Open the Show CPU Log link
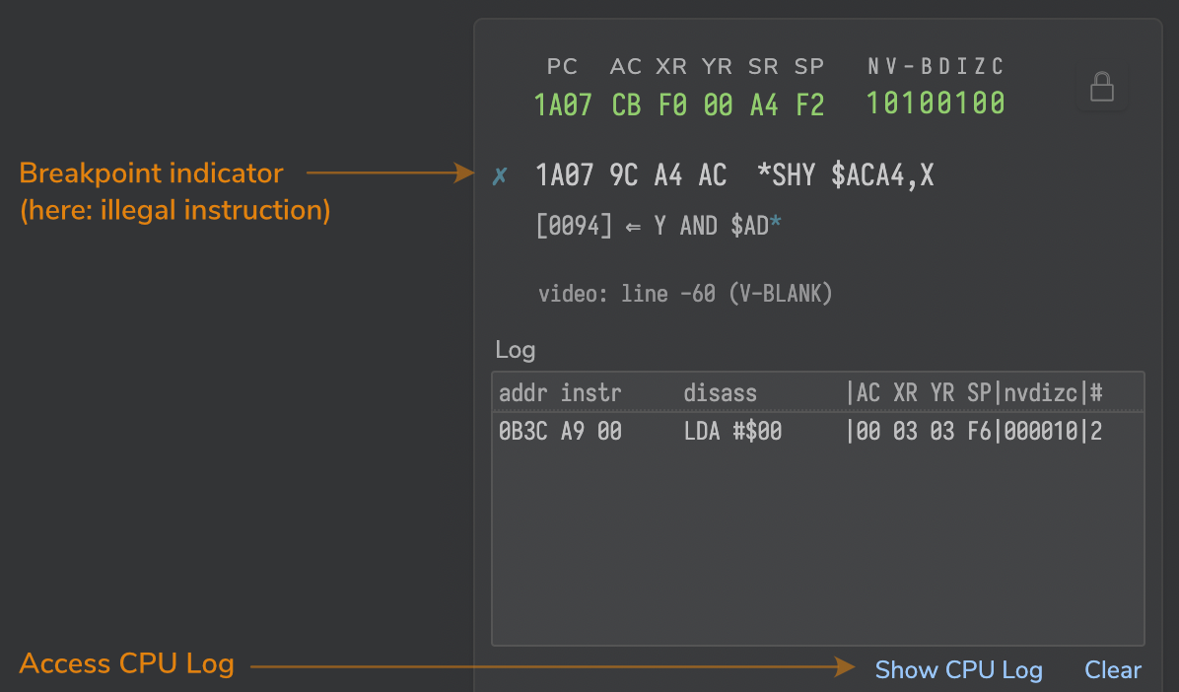The image size is (1179, 692). 959,669
